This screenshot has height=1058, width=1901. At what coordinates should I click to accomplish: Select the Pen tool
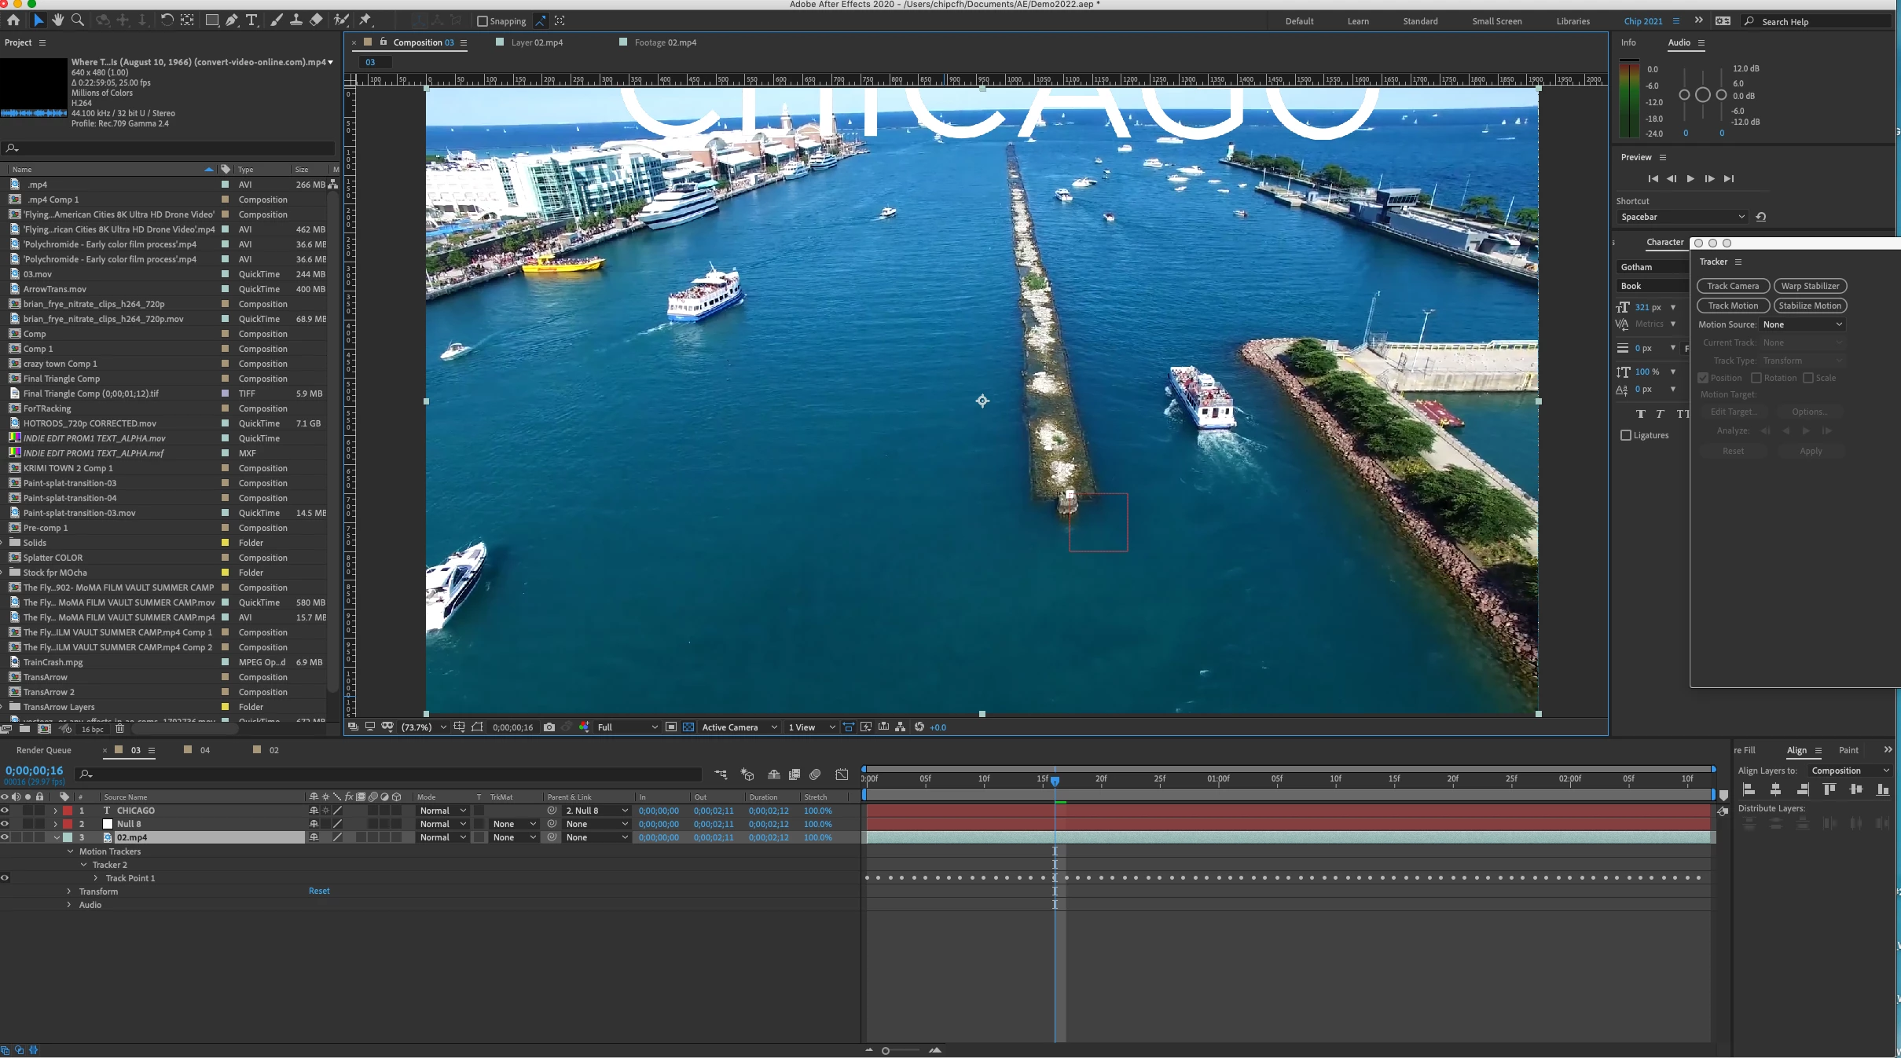(232, 20)
